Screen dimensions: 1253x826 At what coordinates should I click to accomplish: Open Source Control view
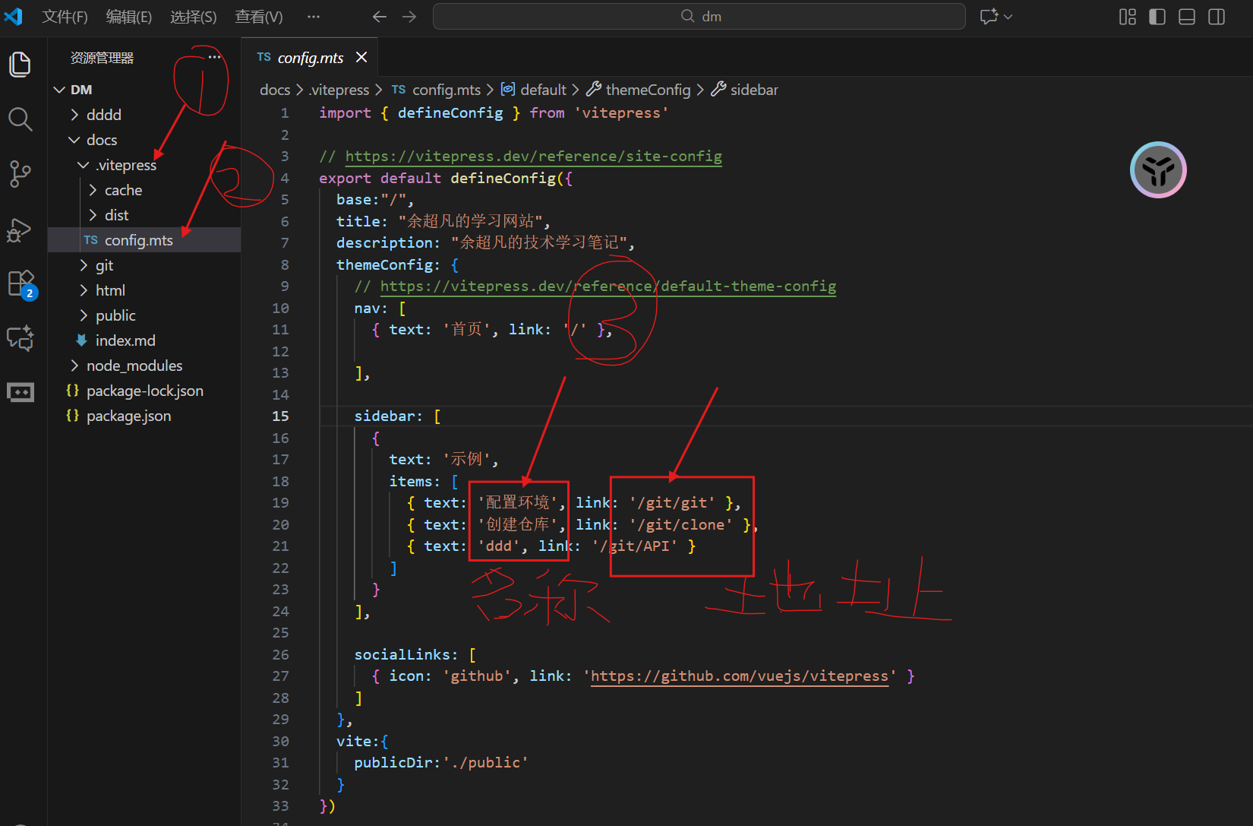(x=20, y=174)
